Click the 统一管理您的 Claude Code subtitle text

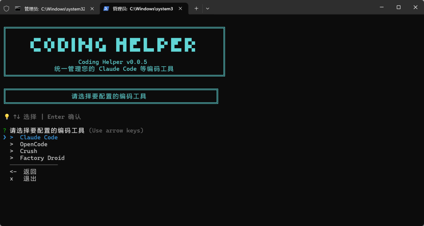click(114, 69)
